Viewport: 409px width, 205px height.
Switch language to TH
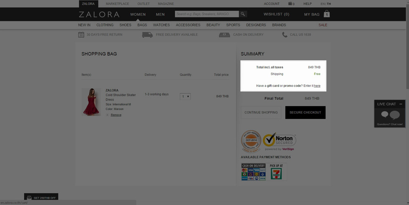(x=329, y=4)
